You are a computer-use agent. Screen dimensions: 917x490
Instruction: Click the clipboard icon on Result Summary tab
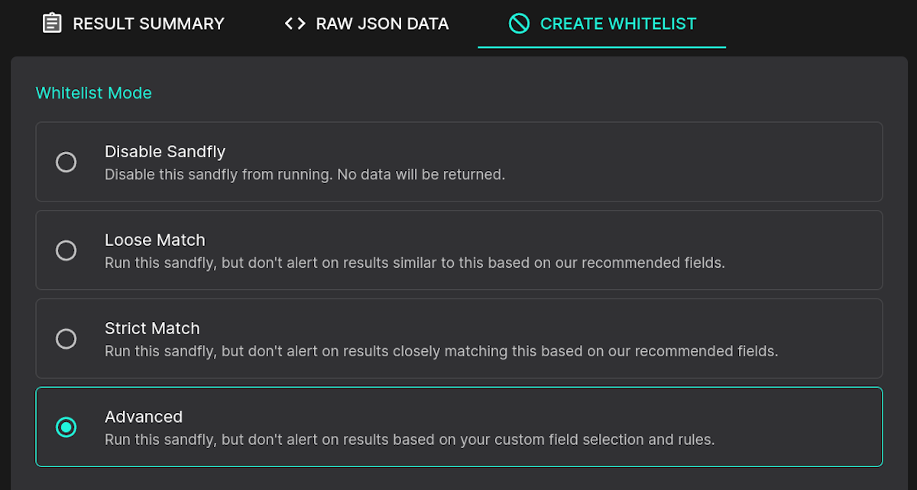tap(51, 24)
